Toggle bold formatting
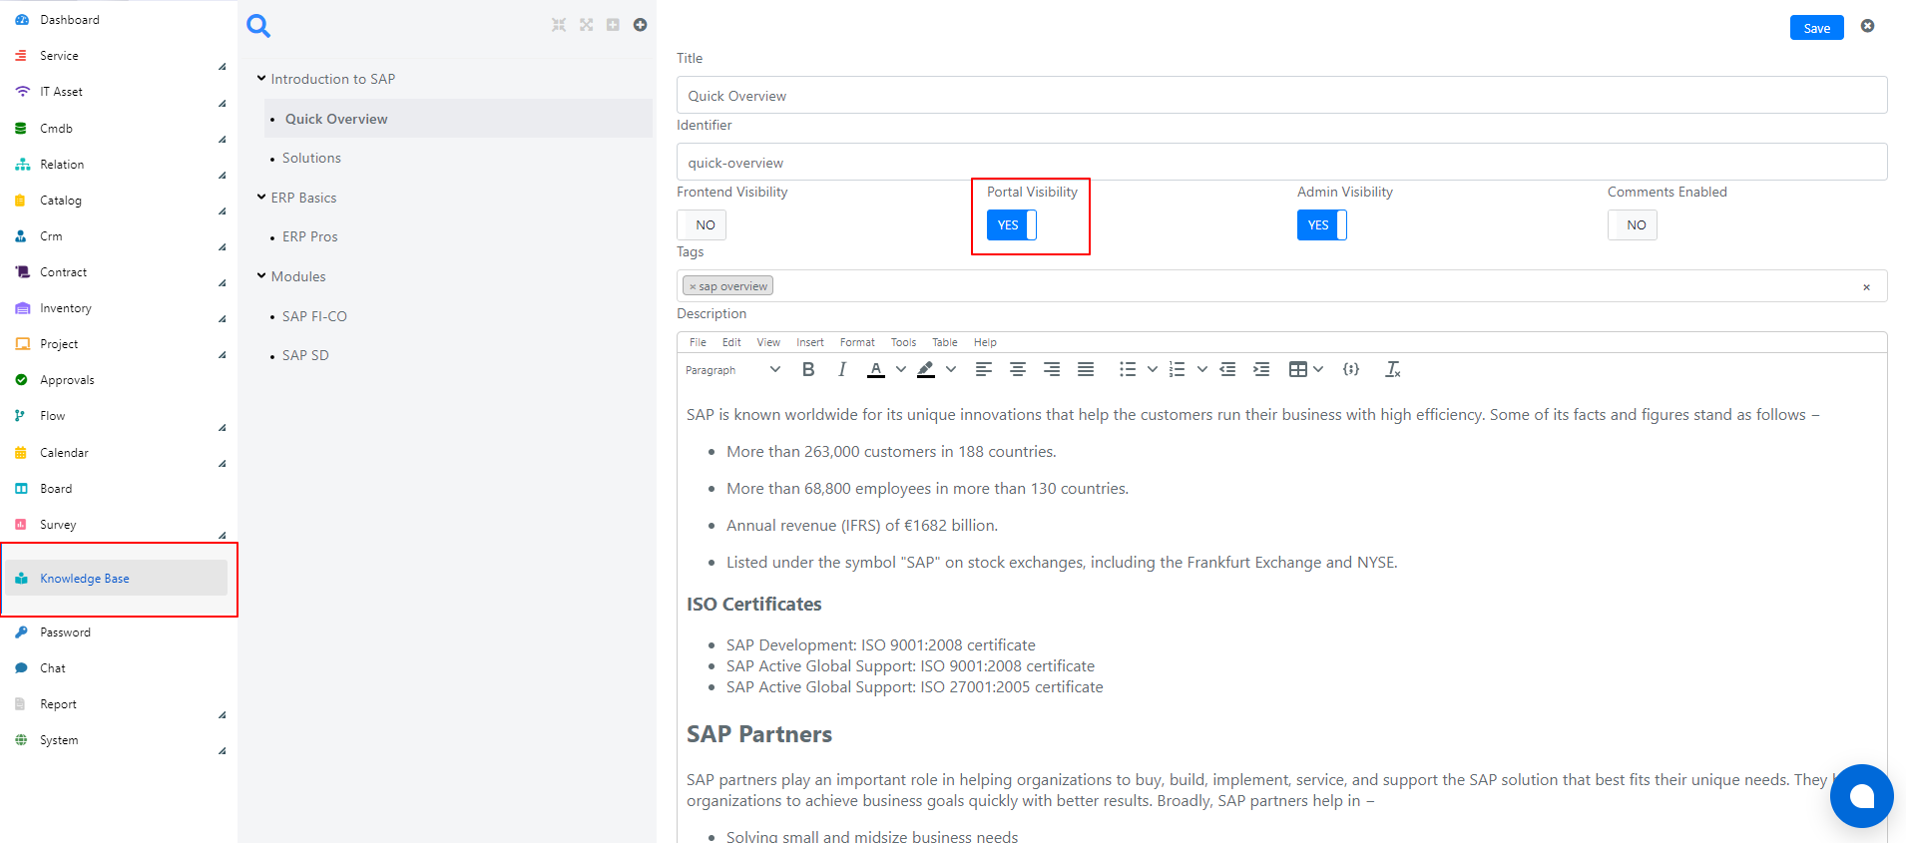 [x=808, y=369]
